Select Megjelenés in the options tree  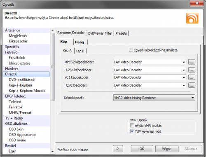point(26,36)
